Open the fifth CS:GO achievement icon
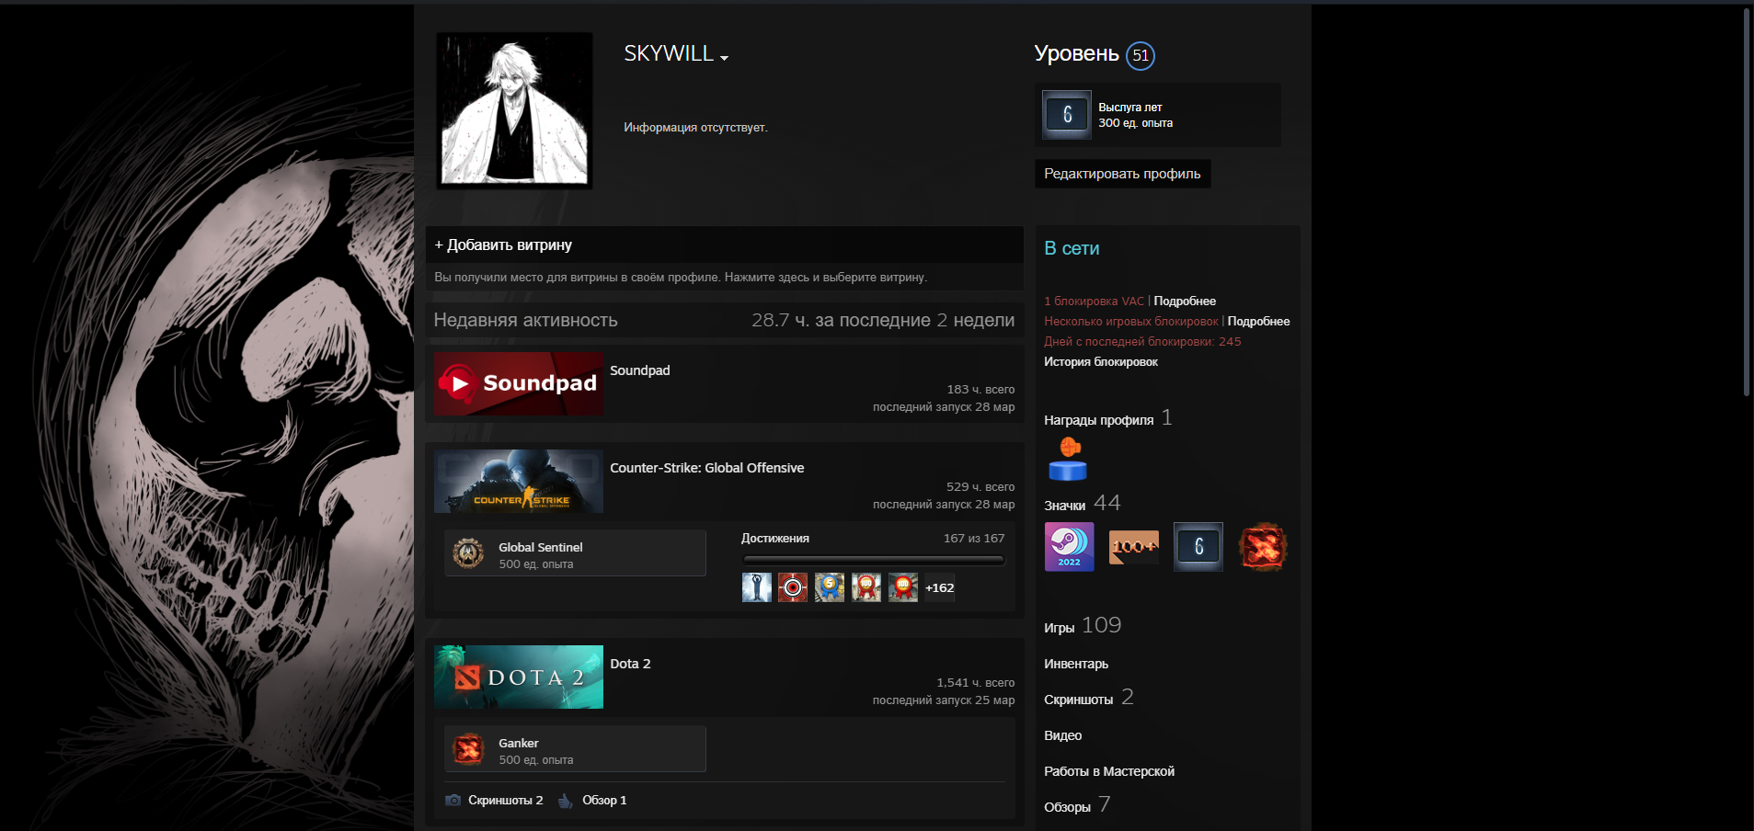 click(x=903, y=587)
